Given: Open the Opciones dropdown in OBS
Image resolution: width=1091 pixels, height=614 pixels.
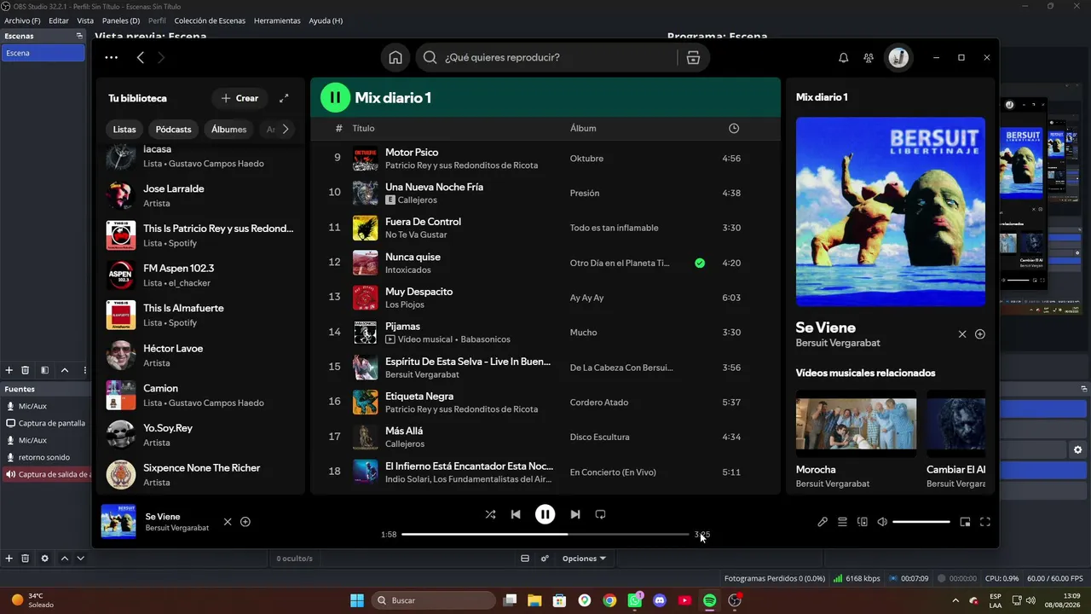Looking at the screenshot, I should tap(585, 559).
